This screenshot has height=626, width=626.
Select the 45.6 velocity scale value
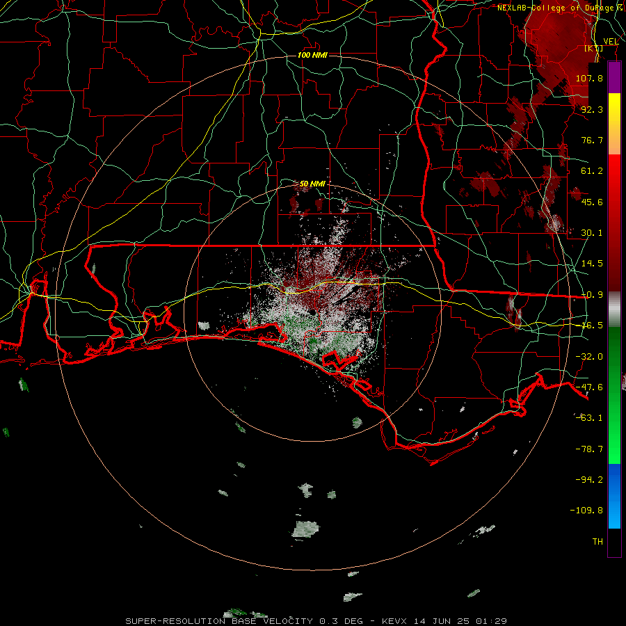point(592,202)
